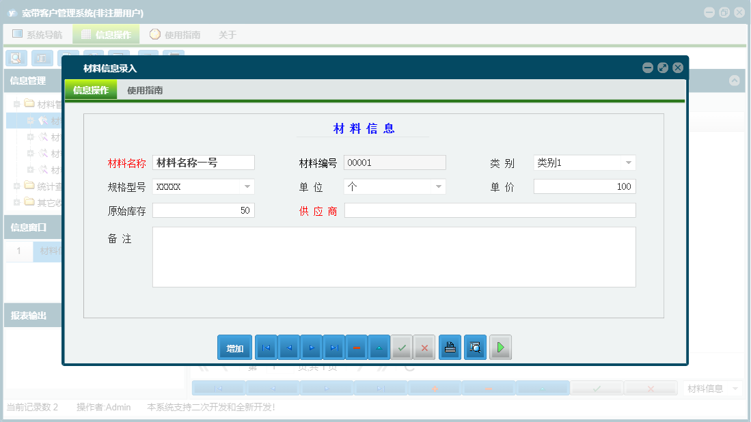Jump to last record navigation icon
Viewport: 751px width, 422px height.
pos(333,348)
